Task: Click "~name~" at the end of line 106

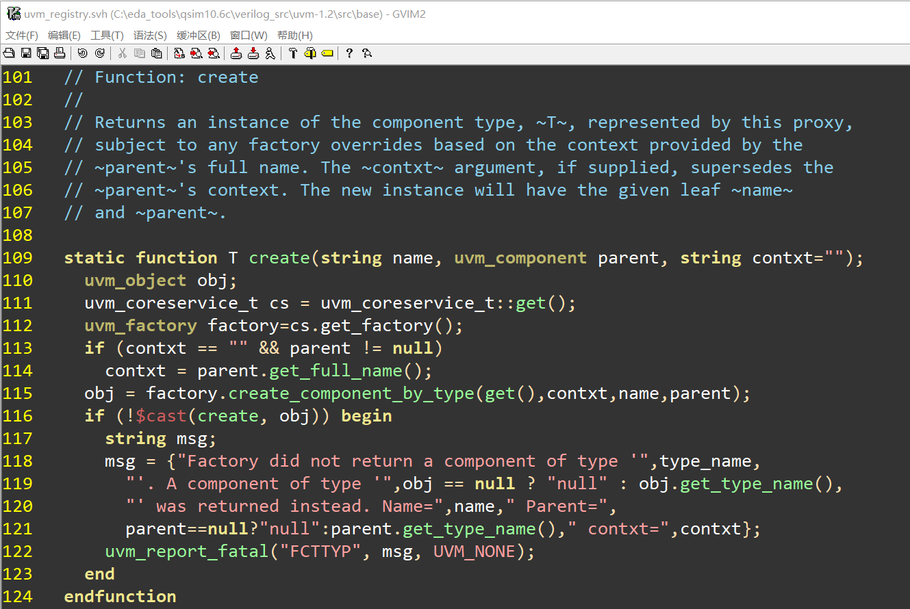Action: [762, 190]
